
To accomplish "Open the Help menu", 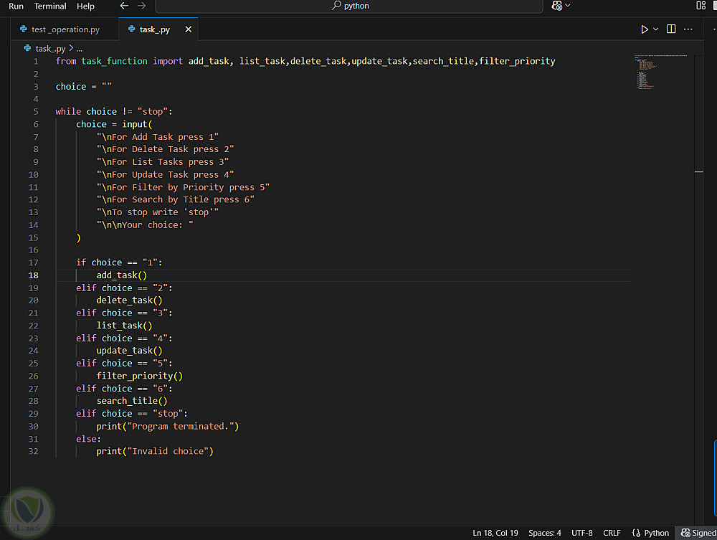I will pyautogui.click(x=85, y=6).
